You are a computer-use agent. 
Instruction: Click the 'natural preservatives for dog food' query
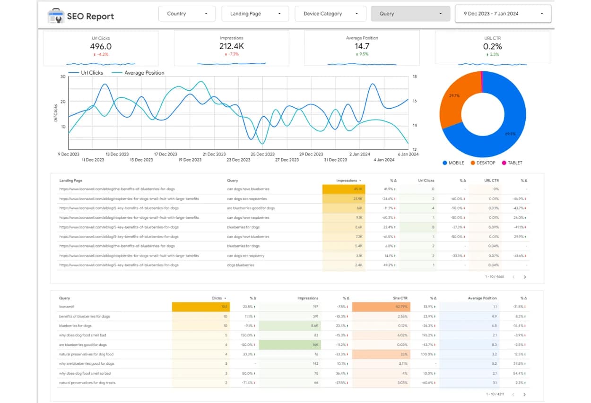pyautogui.click(x=86, y=354)
